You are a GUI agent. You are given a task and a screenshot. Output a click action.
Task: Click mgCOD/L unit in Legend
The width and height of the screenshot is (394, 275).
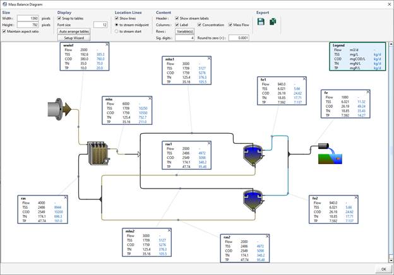point(357,59)
